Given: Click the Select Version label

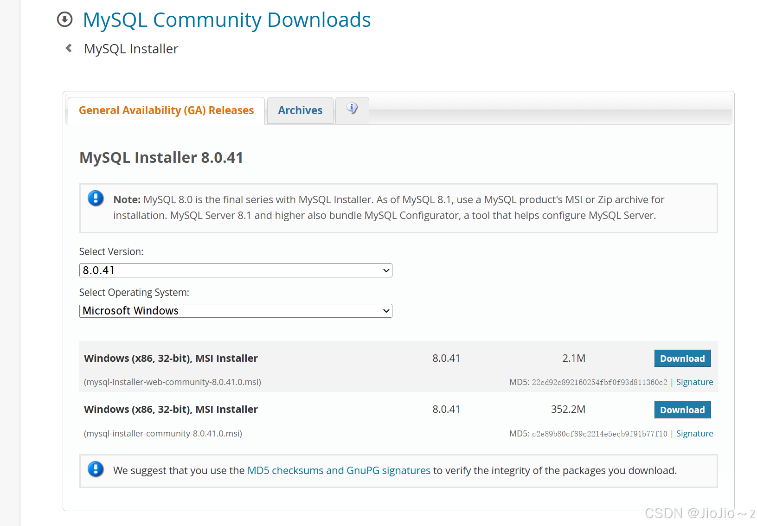Looking at the screenshot, I should click(x=111, y=251).
